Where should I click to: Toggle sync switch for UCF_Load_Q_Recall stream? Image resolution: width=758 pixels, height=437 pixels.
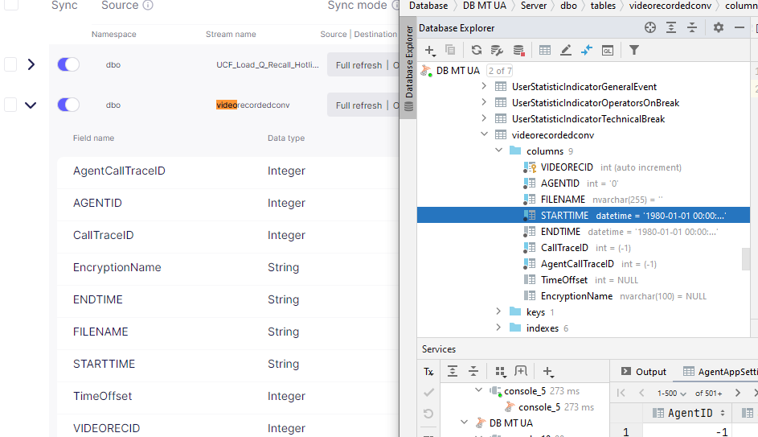[x=68, y=64]
